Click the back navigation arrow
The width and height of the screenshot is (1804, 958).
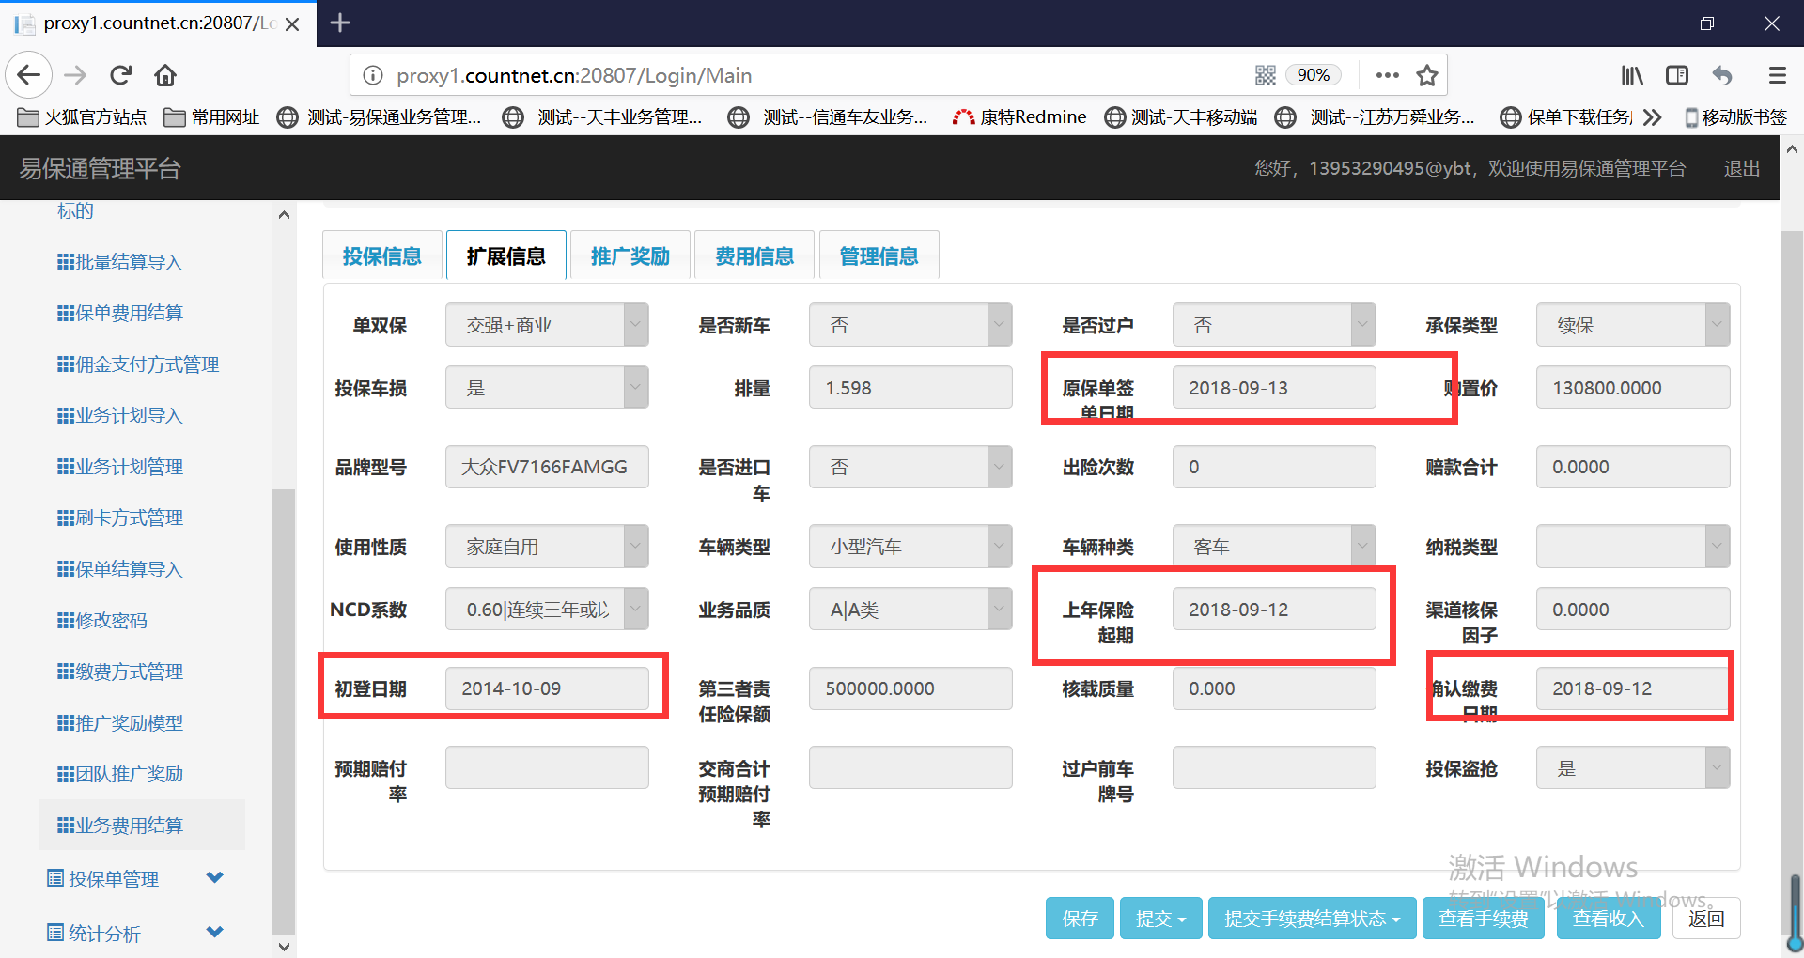[28, 75]
